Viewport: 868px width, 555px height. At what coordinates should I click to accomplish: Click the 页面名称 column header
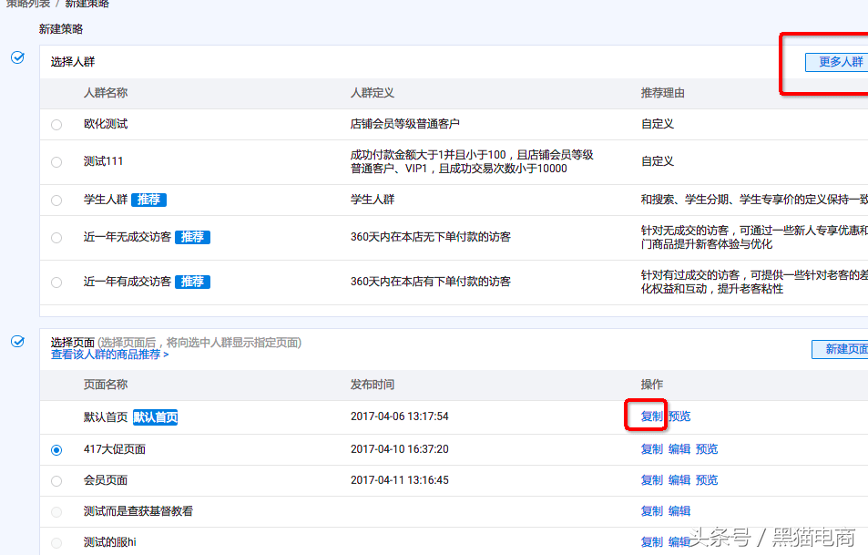[106, 384]
